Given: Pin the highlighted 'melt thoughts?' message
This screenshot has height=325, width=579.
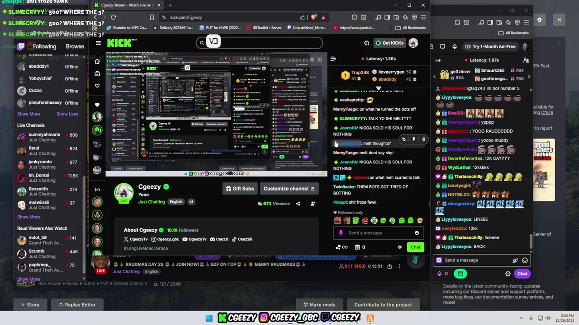Looking at the screenshot, I should point(414,139).
